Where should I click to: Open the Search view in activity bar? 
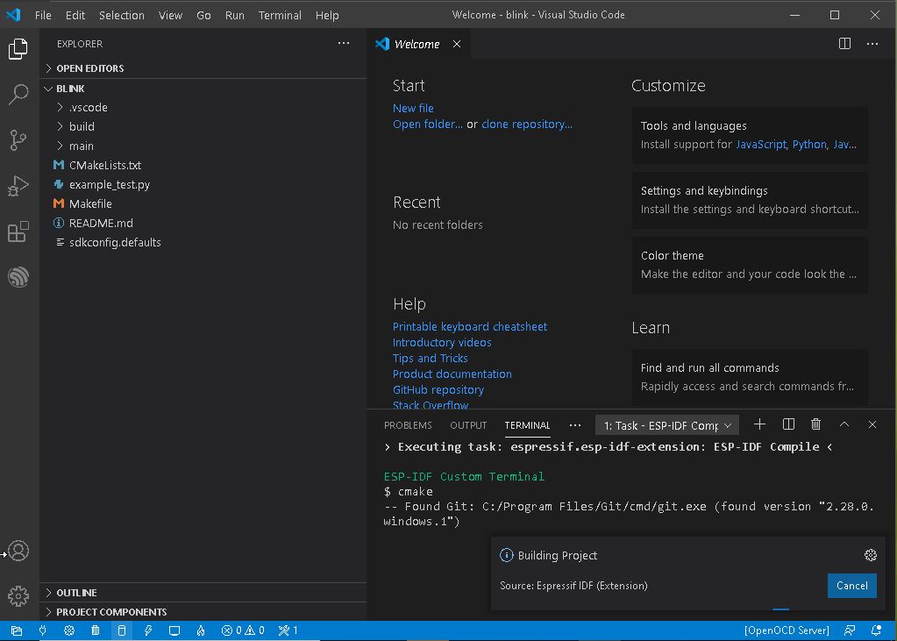(18, 94)
